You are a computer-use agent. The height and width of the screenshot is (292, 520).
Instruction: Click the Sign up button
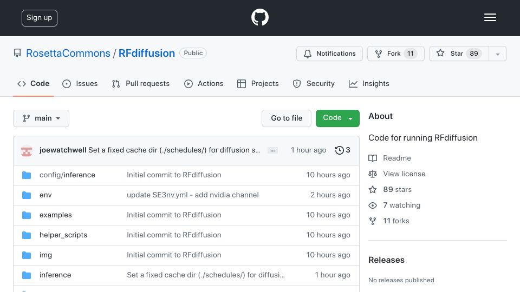point(40,18)
